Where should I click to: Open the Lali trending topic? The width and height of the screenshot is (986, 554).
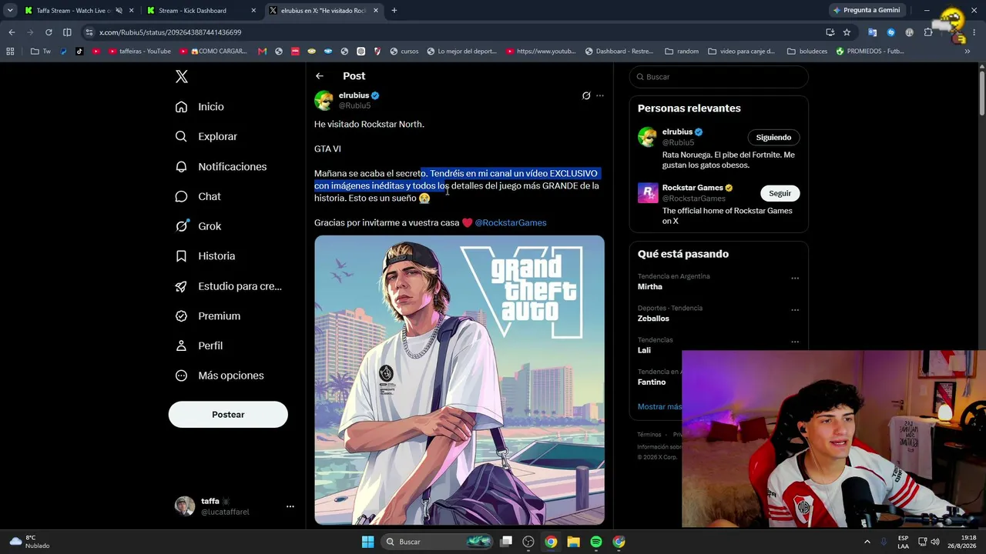pyautogui.click(x=644, y=350)
